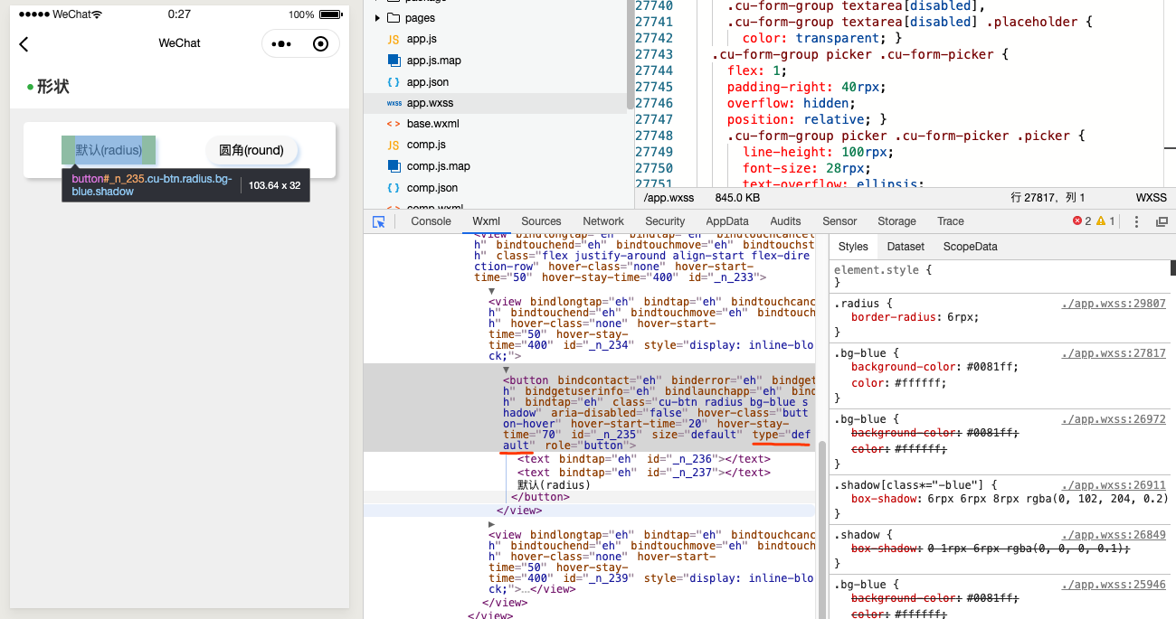This screenshot has height=619, width=1176.
Task: Tap the back arrow in the simulator
Action: (x=24, y=44)
